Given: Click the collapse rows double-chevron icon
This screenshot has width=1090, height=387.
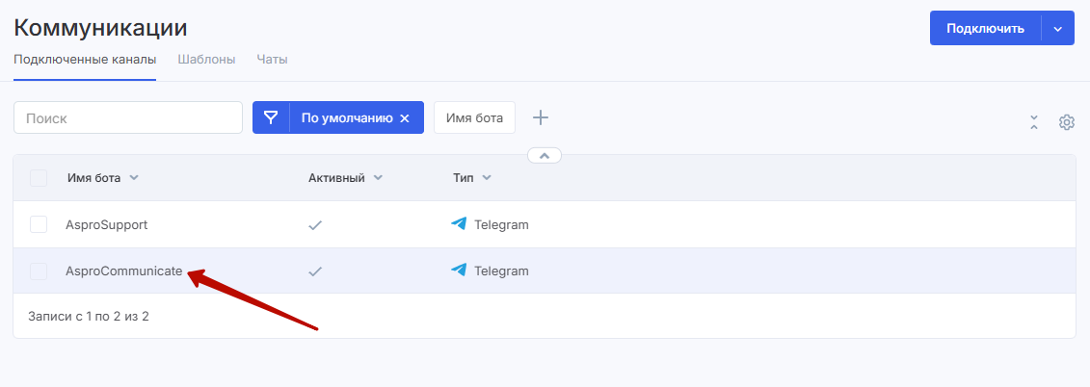Looking at the screenshot, I should coord(1033,122).
